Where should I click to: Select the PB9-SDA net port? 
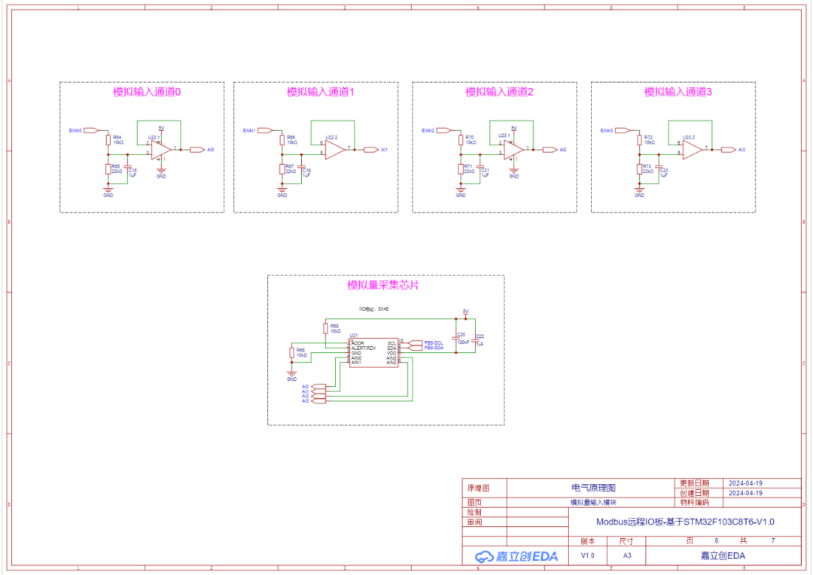click(416, 348)
